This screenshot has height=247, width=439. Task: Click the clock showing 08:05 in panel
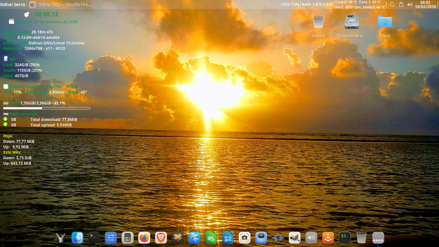425,5
